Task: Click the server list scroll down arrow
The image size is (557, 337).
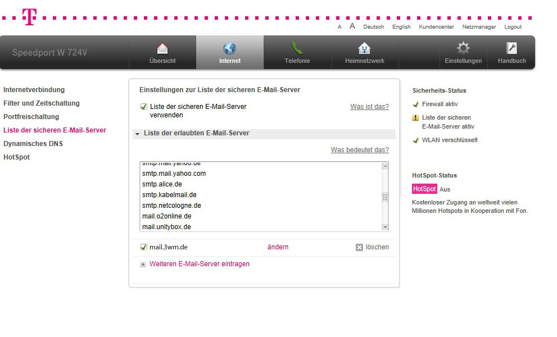Action: 384,227
